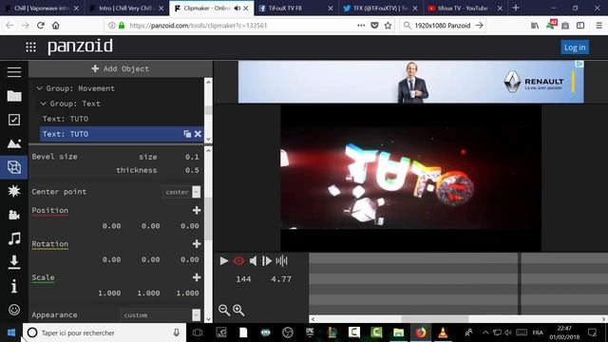This screenshot has height=342, width=608.
Task: Switch to TFX Twitter tab
Action: (x=380, y=9)
